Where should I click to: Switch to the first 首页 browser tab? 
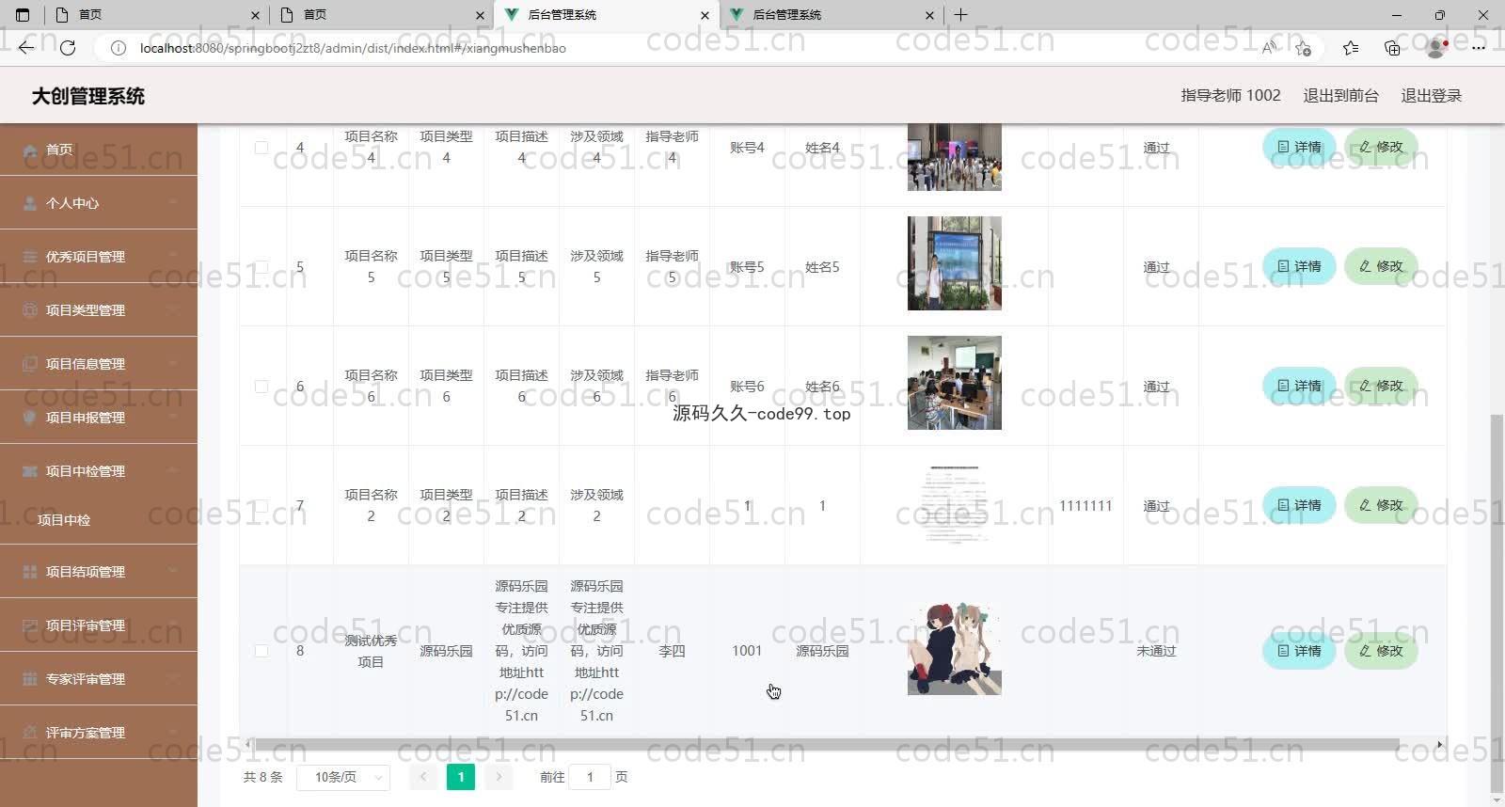[x=155, y=15]
